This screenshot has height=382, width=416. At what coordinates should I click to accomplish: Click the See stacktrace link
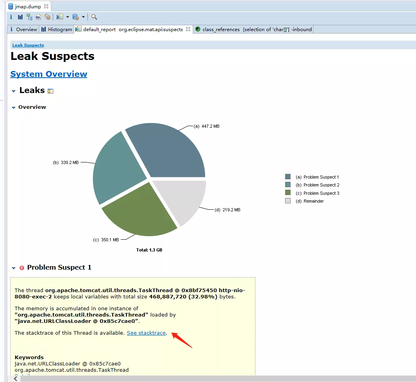pos(146,333)
